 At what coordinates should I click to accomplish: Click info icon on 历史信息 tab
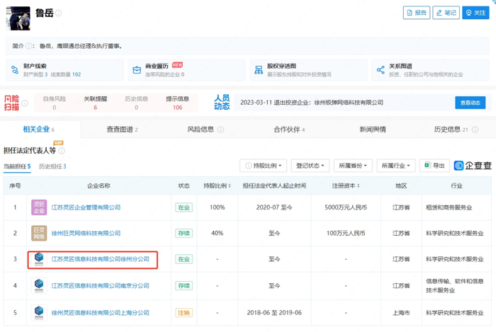click(x=475, y=130)
